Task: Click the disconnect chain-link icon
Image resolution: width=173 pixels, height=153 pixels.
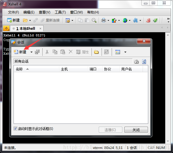Action: pyautogui.click(x=35, y=20)
